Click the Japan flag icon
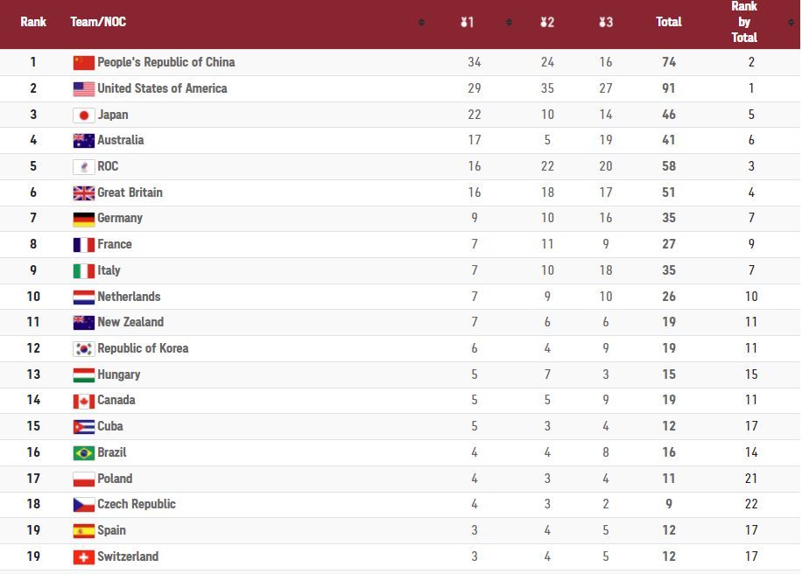 [84, 115]
